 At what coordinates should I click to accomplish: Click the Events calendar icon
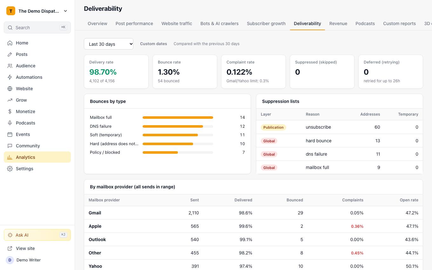(10, 134)
